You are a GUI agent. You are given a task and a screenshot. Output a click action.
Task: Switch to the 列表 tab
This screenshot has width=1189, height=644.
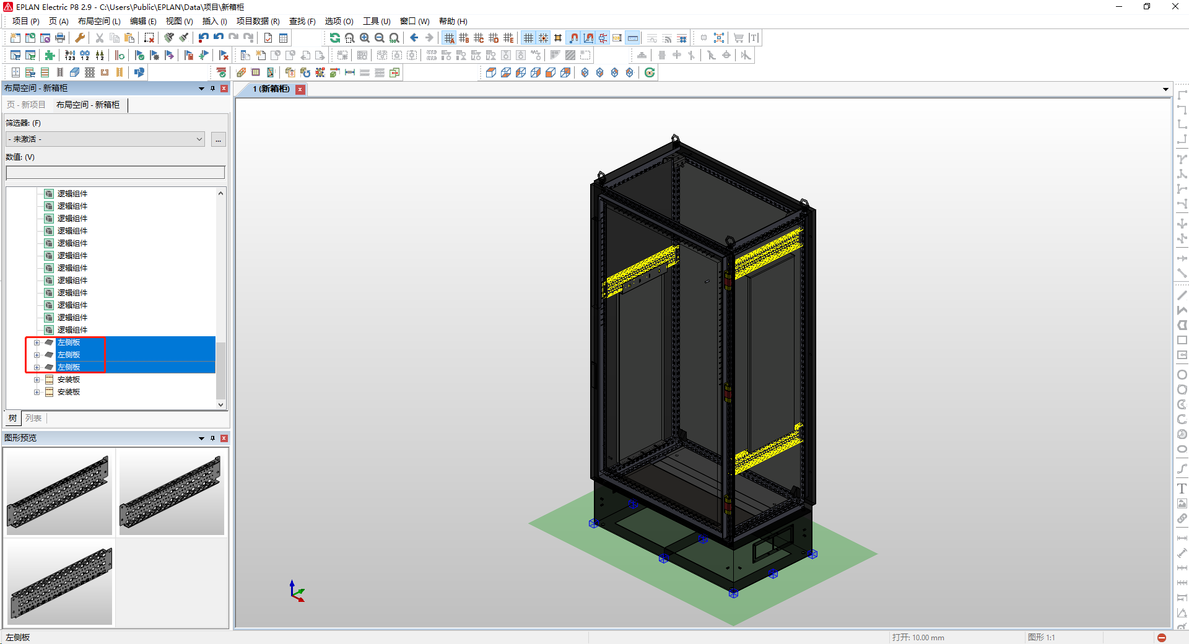click(33, 418)
